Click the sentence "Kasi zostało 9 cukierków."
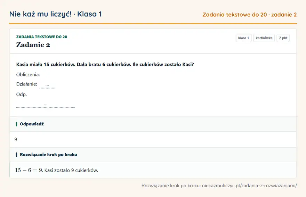Image resolution: width=306 pixels, height=197 pixels. (x=71, y=171)
